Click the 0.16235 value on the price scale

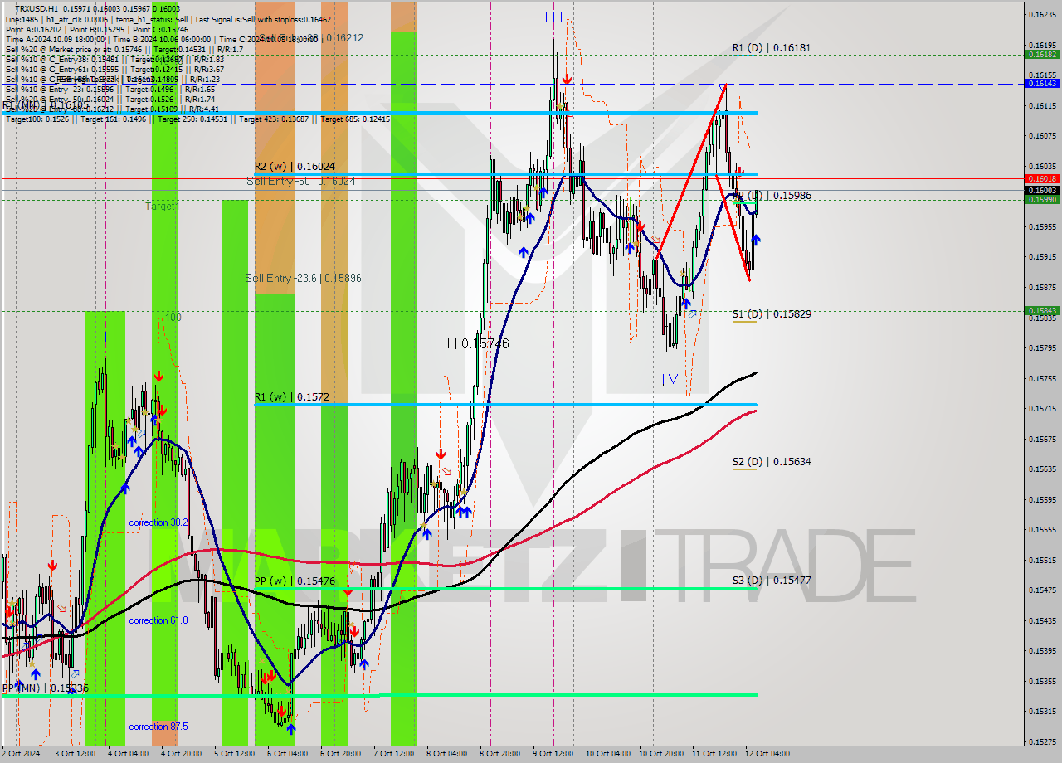[1042, 14]
